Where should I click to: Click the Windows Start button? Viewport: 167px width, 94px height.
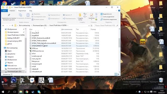tap(3, 92)
